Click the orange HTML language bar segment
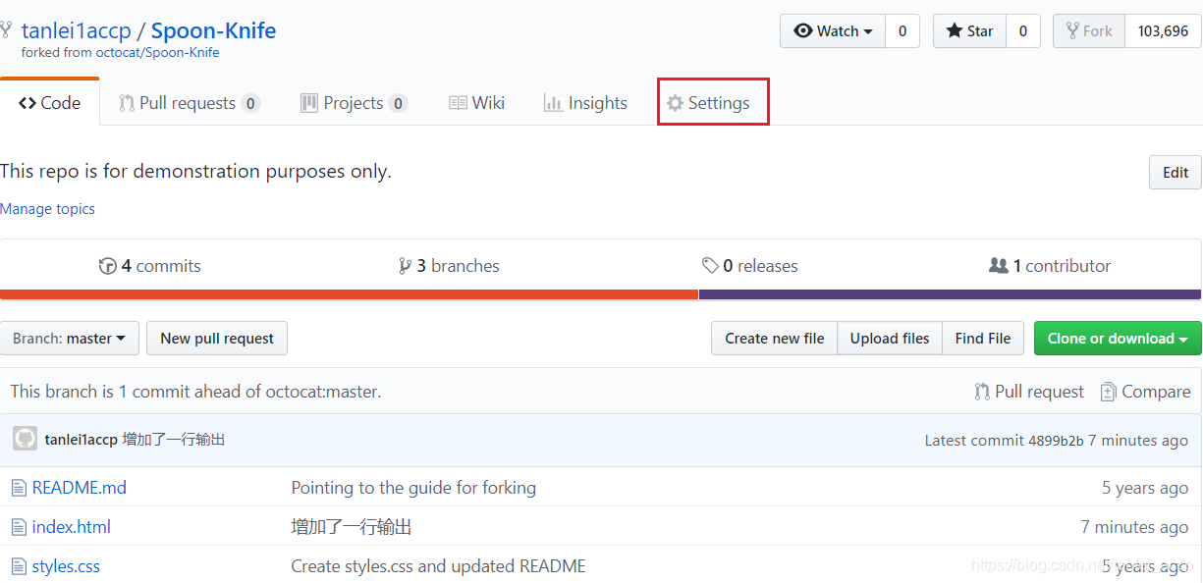This screenshot has width=1203, height=583. click(x=350, y=294)
